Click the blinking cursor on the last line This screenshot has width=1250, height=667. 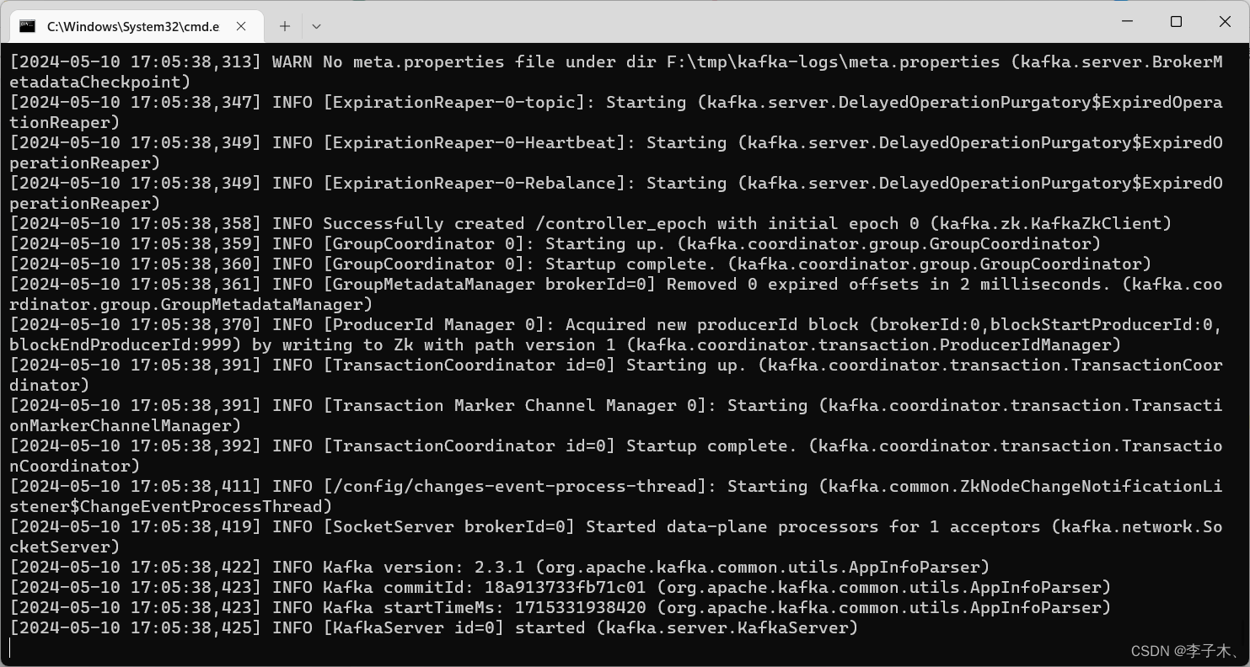click(x=11, y=648)
